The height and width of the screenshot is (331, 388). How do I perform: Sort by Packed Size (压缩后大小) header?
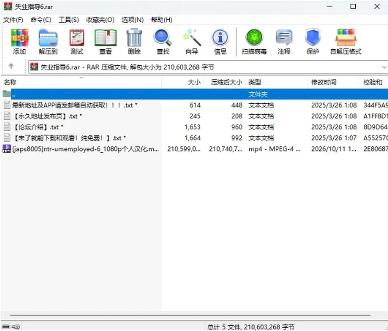tap(224, 82)
